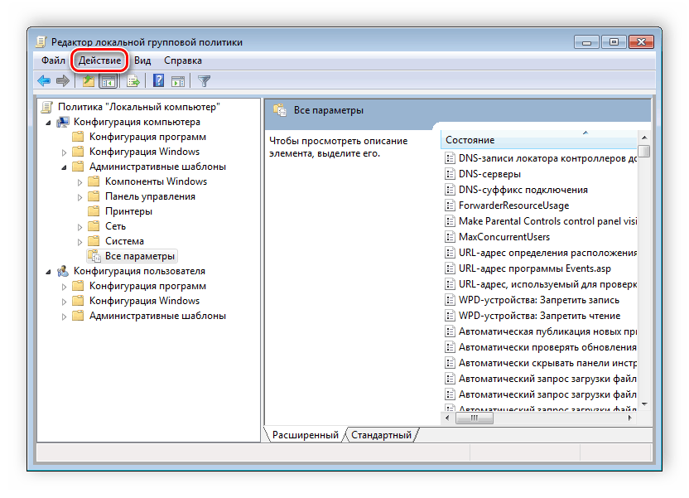Expand the Компоненты Windows folder
The image size is (689, 498).
click(80, 182)
